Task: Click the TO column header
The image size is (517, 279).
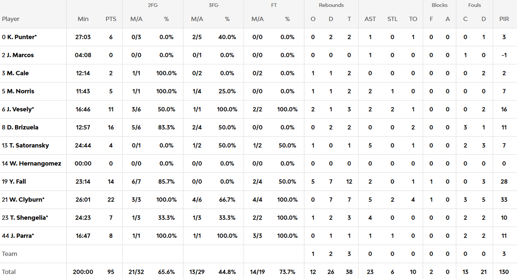Action: pyautogui.click(x=413, y=19)
